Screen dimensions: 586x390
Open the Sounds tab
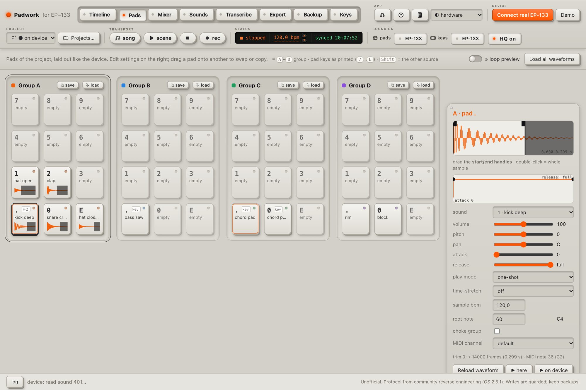196,15
